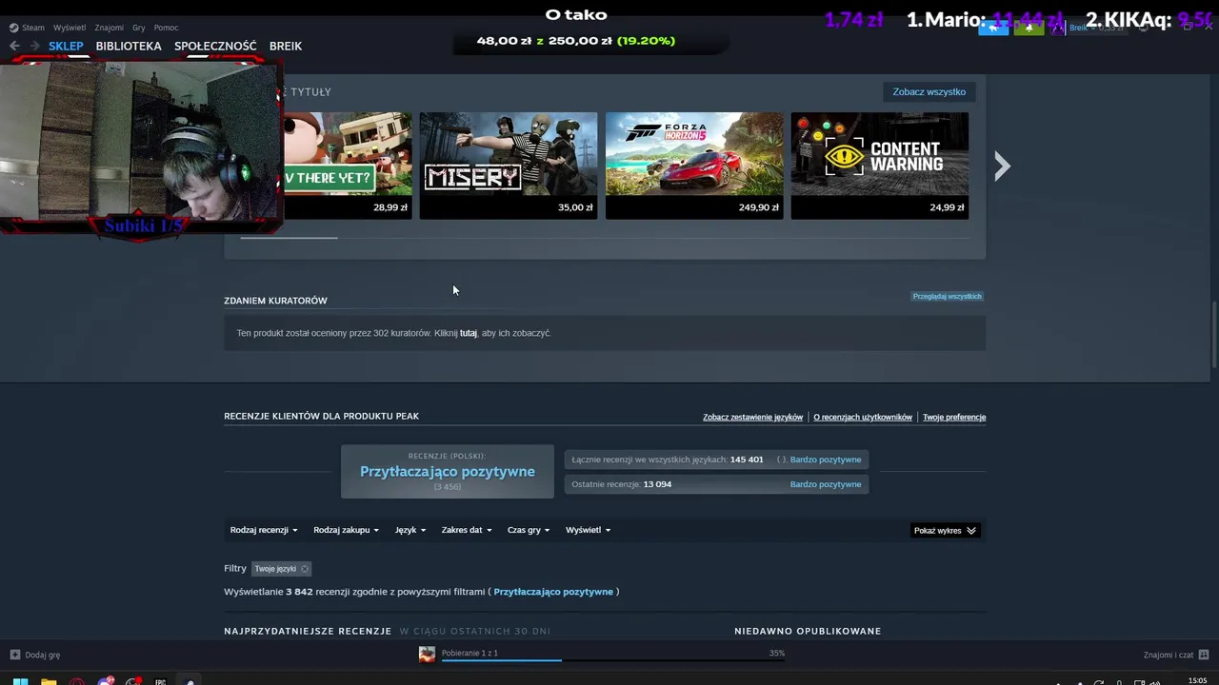Image resolution: width=1219 pixels, height=685 pixels.
Task: Open Steam icon in the taskbar
Action: pyautogui.click(x=190, y=681)
